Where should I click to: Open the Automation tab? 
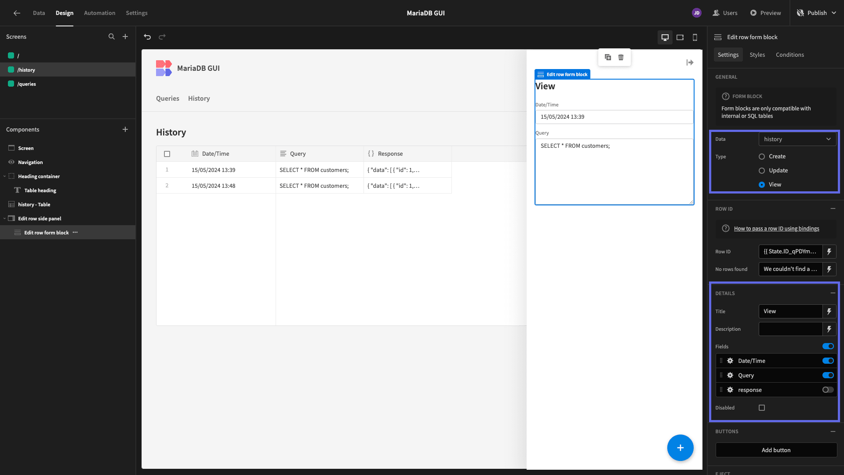100,13
